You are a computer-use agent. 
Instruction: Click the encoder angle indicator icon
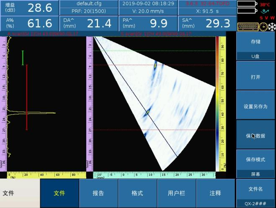(265, 11)
